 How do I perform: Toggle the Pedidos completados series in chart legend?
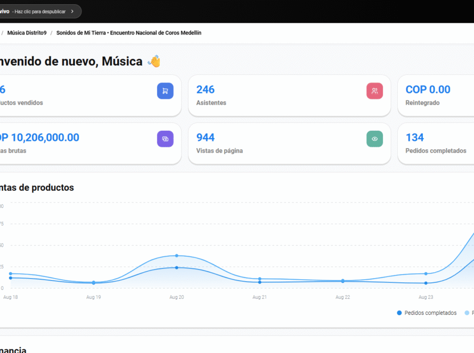pyautogui.click(x=430, y=313)
